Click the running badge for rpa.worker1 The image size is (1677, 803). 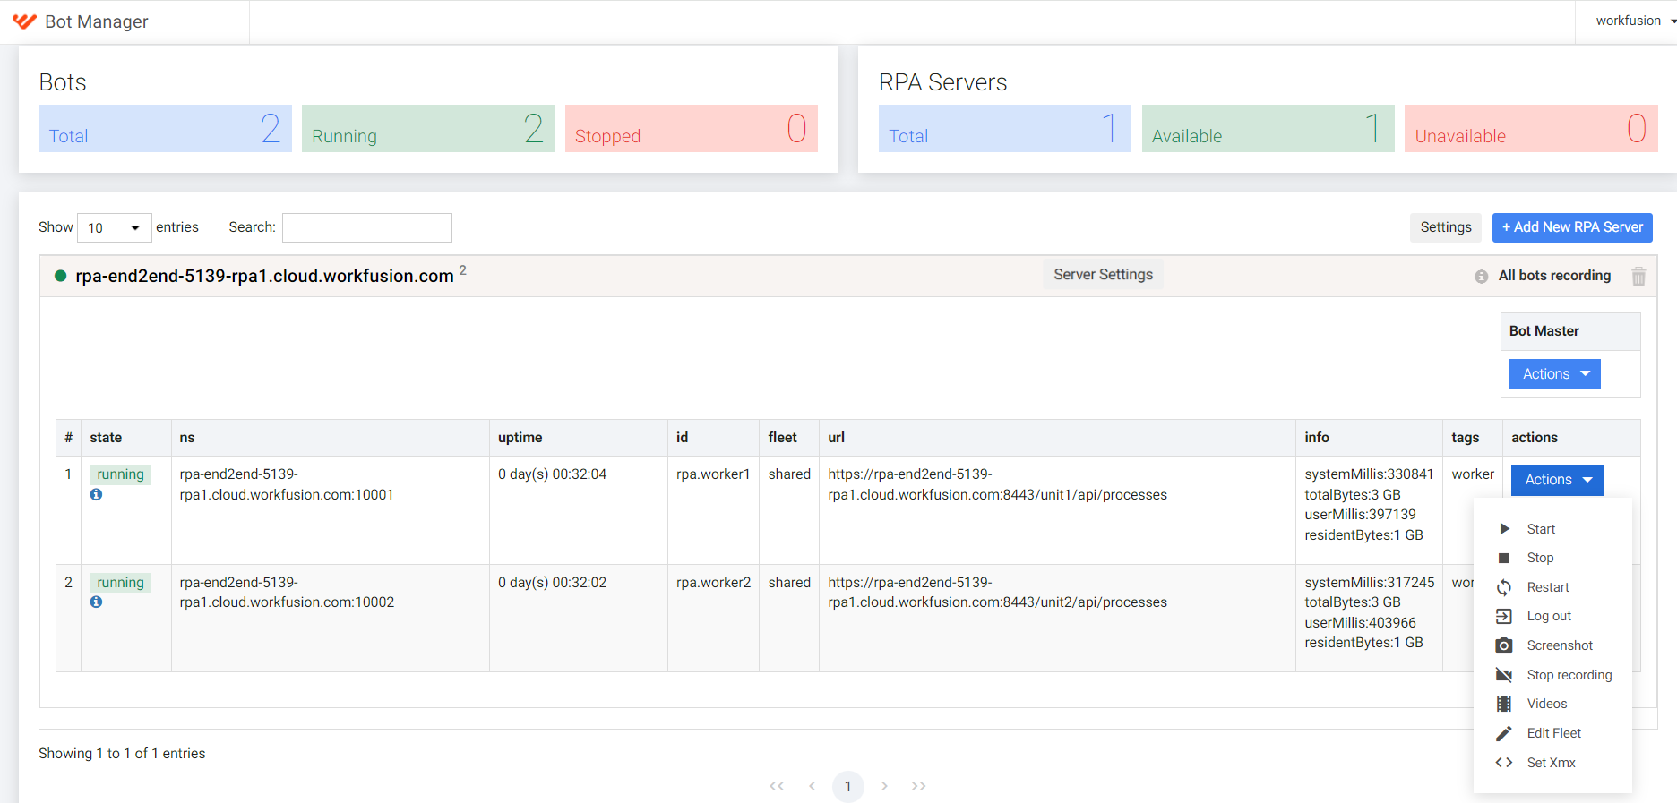(x=120, y=474)
